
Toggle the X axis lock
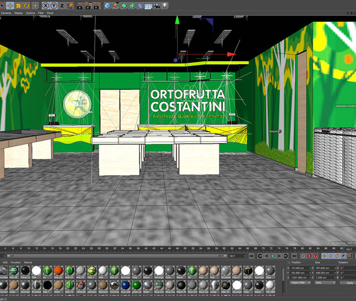(x=46, y=6)
